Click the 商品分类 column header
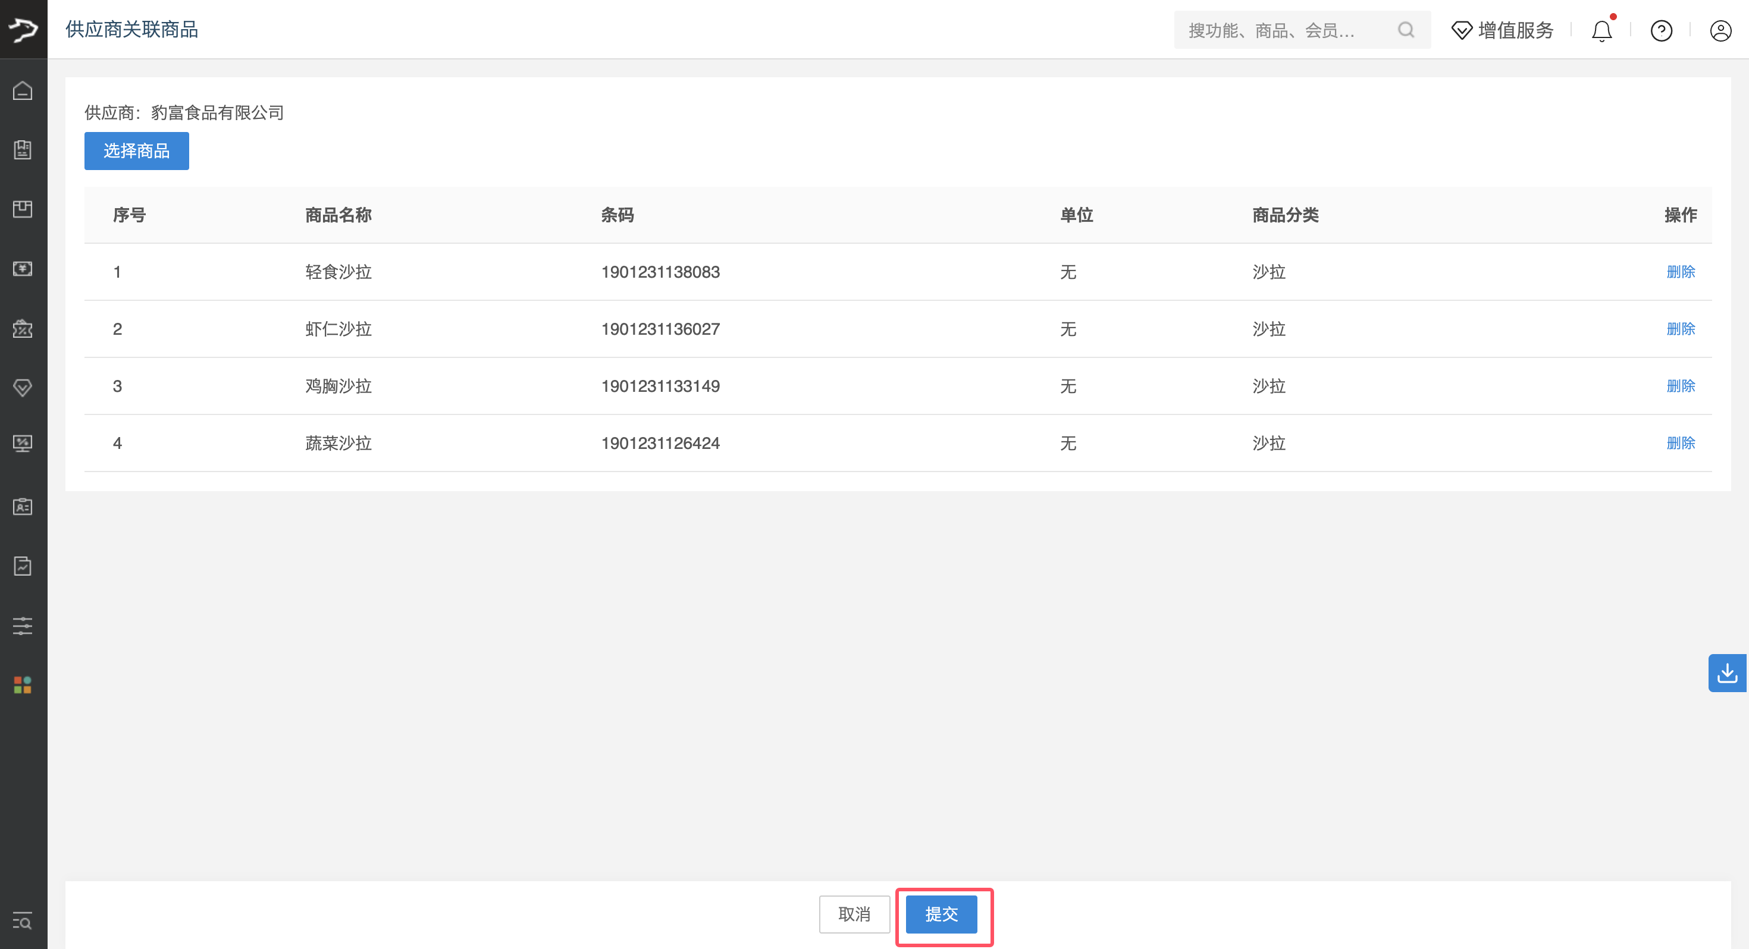 (1285, 215)
